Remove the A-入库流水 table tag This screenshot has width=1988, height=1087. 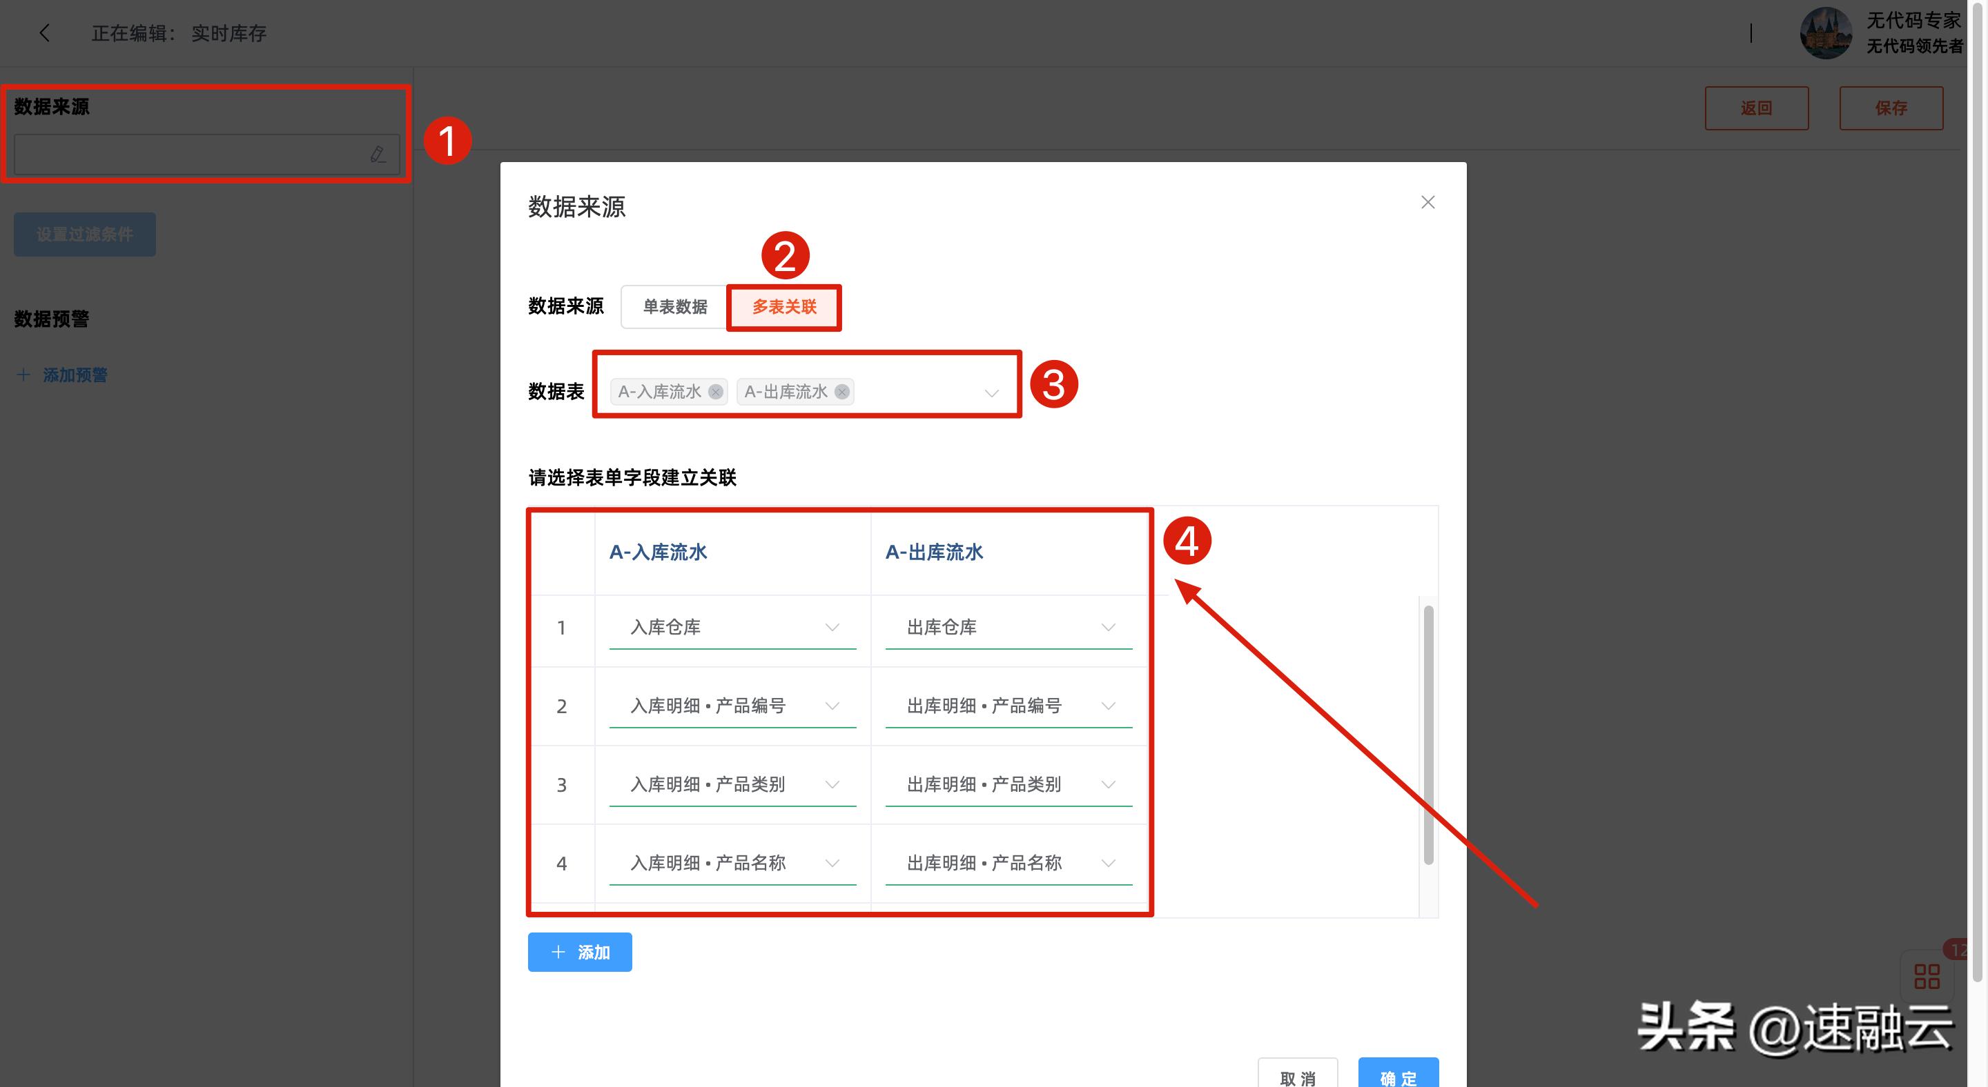coord(715,392)
